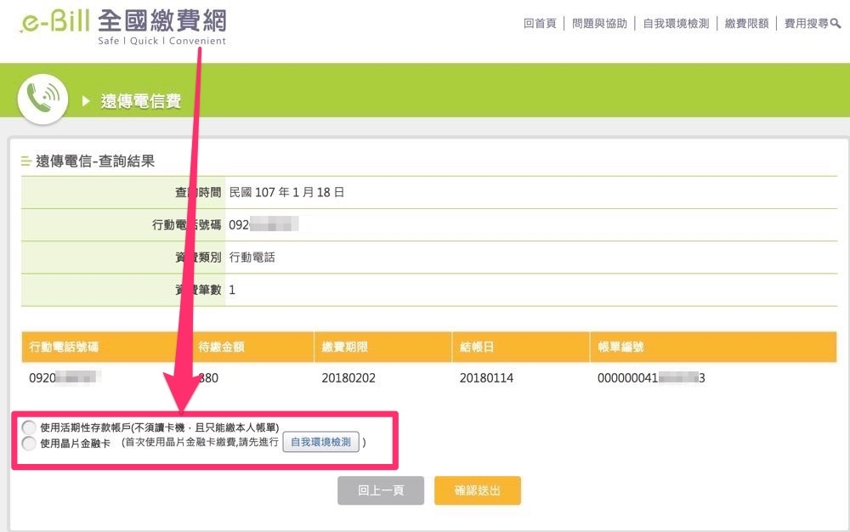Click the 行動電話號碼 column header
This screenshot has height=532, width=850.
64,347
